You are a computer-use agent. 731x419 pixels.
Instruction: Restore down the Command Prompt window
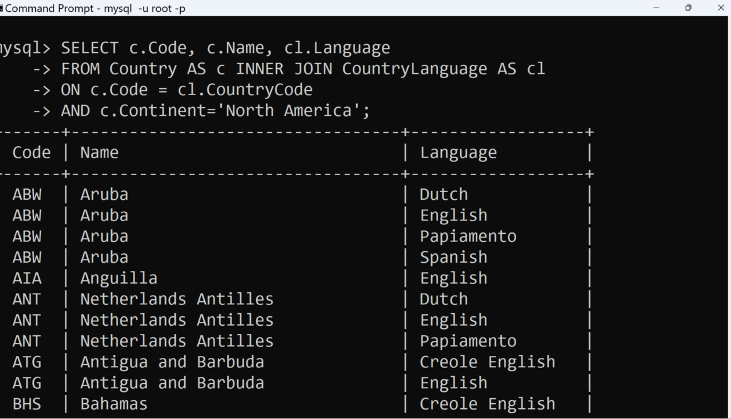(688, 8)
